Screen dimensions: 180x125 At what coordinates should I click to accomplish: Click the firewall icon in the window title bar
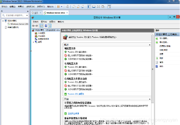(33, 17)
